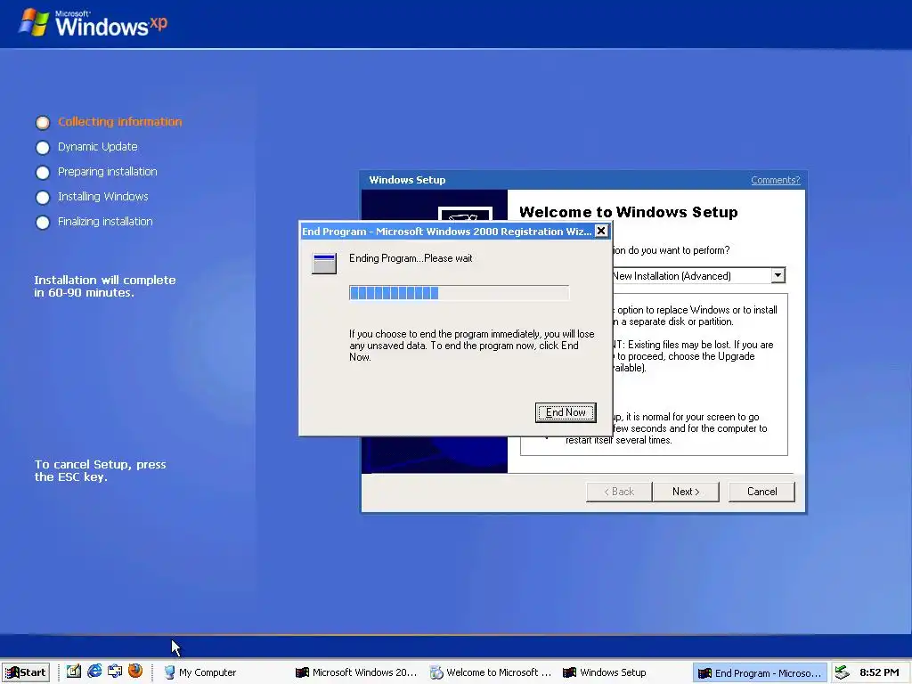
Task: Close the End Program dialog
Action: pos(601,231)
